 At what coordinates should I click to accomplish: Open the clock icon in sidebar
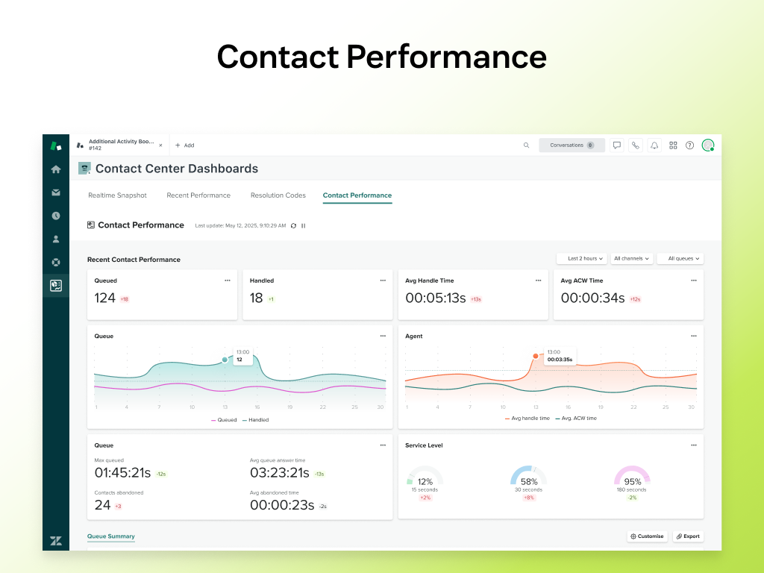tap(56, 216)
